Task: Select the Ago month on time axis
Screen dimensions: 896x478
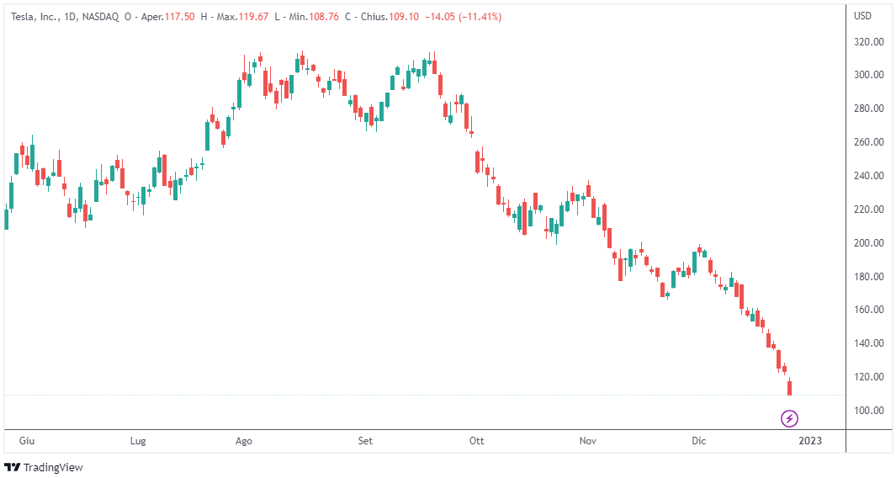Action: [244, 440]
